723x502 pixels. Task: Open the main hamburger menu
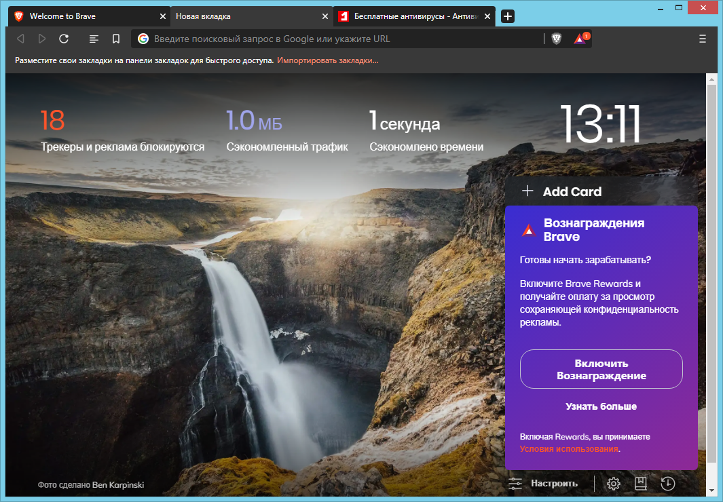[x=702, y=39]
